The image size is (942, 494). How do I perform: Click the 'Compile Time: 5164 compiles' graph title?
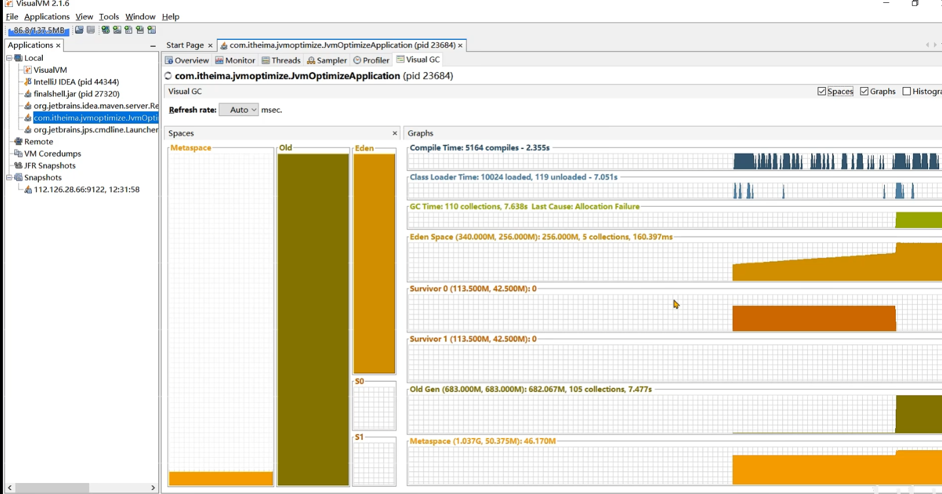480,148
